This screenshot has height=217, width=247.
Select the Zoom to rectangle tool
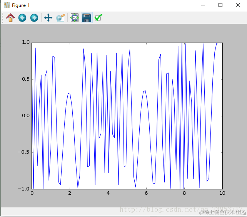point(60,18)
